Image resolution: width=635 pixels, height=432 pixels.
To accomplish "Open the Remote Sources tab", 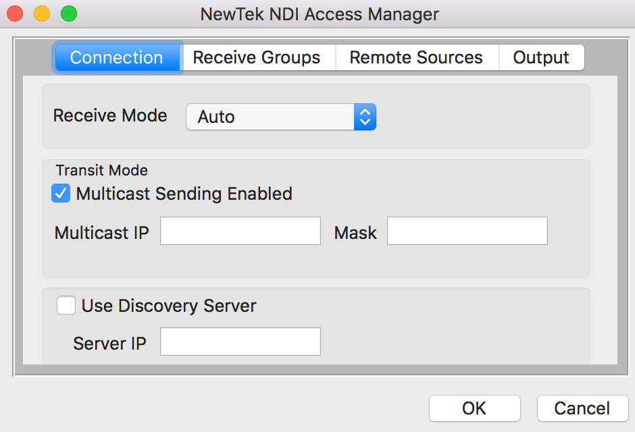I will coord(416,58).
